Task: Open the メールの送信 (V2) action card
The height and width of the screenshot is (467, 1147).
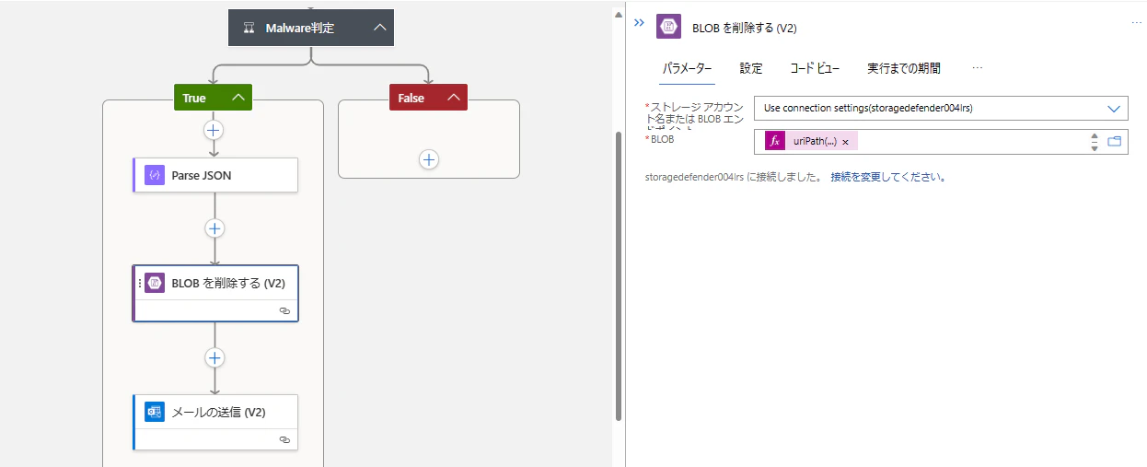Action: (215, 422)
